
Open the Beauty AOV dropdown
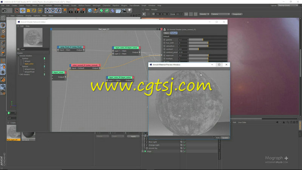204,14
